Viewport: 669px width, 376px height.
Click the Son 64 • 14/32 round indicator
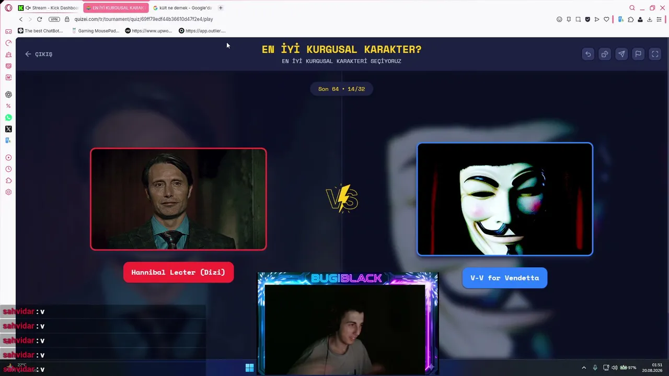coord(342,89)
